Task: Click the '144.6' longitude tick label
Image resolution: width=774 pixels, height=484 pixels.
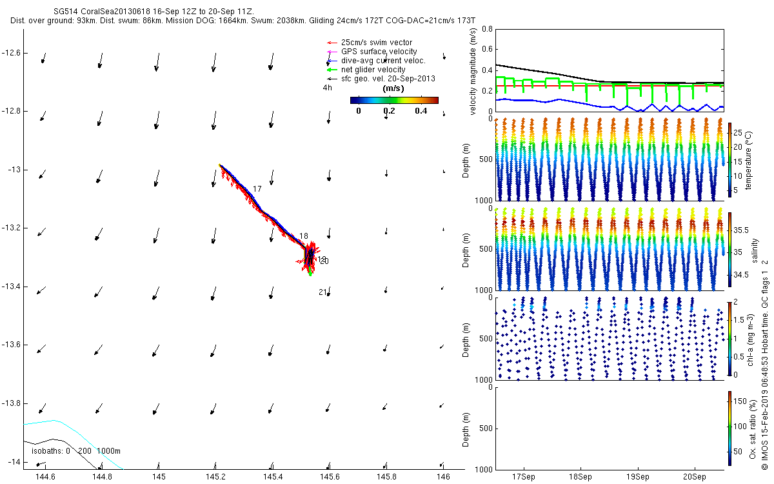Action: [45, 476]
